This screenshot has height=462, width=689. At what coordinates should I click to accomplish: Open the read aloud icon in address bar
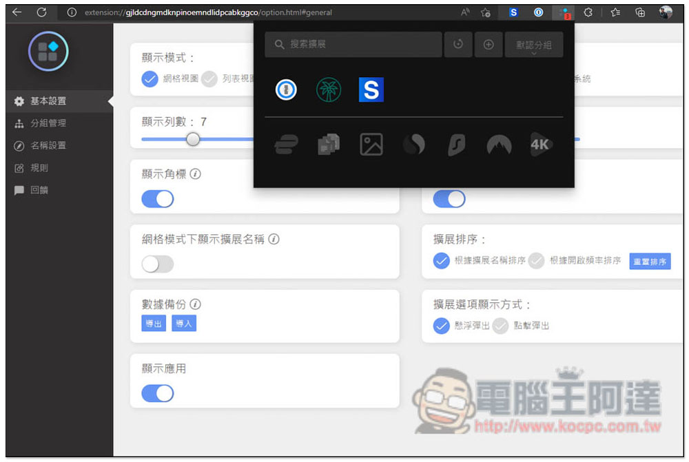[465, 12]
